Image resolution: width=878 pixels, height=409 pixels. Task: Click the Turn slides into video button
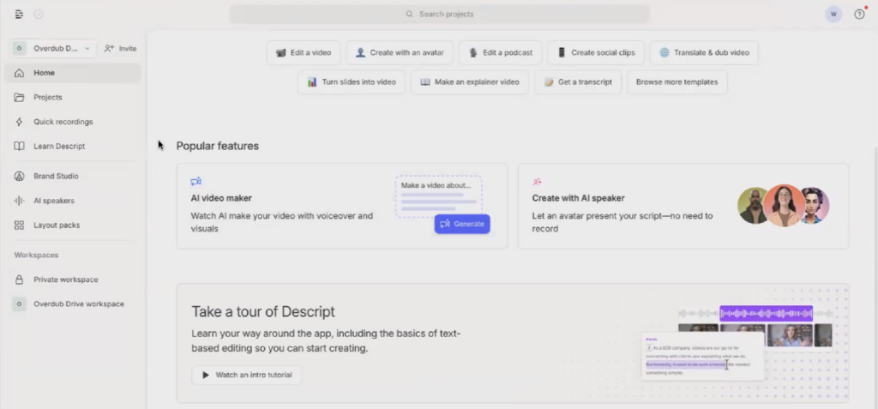click(x=352, y=81)
